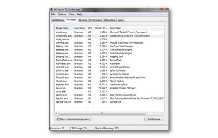This screenshot has width=218, height=138.
Task: Switch to the Services tab
Action: coord(83,20)
